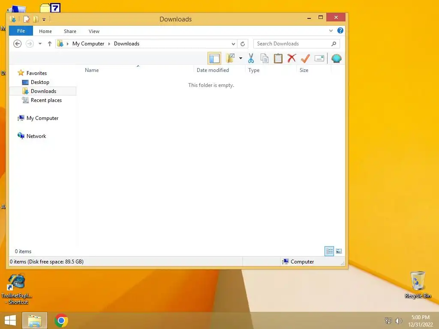Click the Forward navigation arrow

30,44
